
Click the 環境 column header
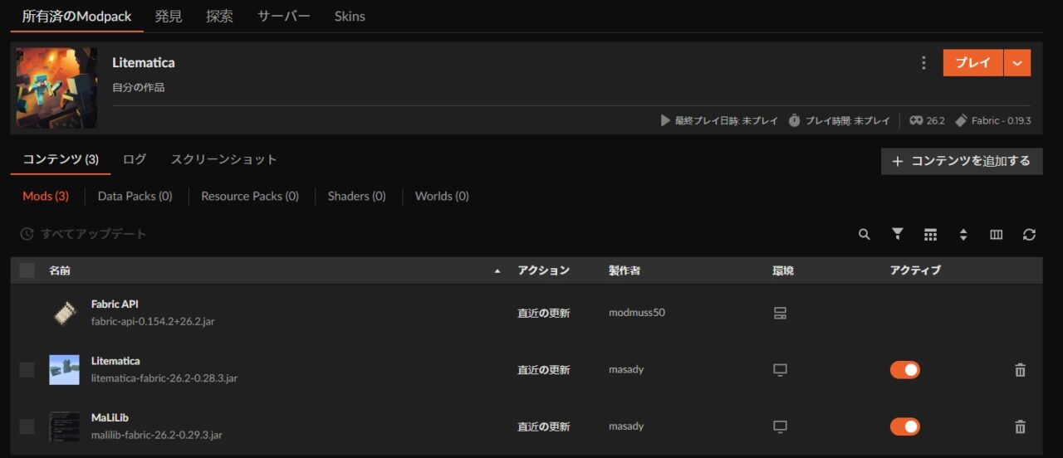(x=783, y=270)
